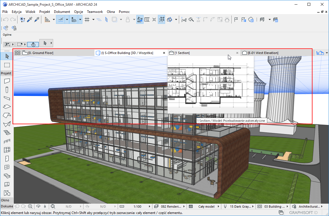This screenshot has width=329, height=216.
Task: Open the grid snap options dropdown arrow
Action: pos(93,20)
